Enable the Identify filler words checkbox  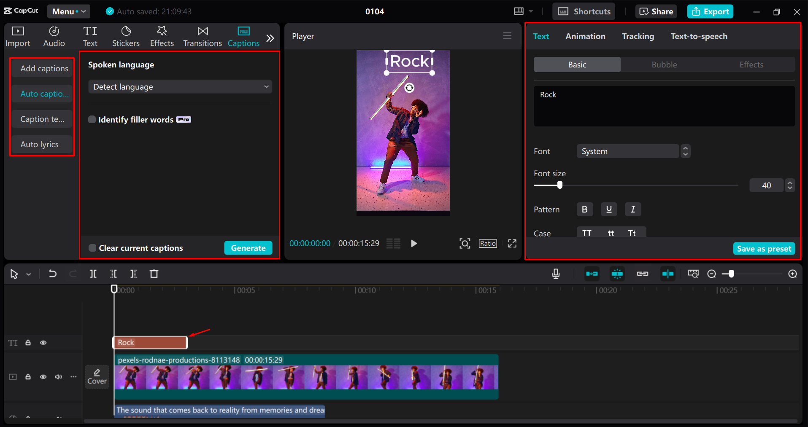coord(92,119)
